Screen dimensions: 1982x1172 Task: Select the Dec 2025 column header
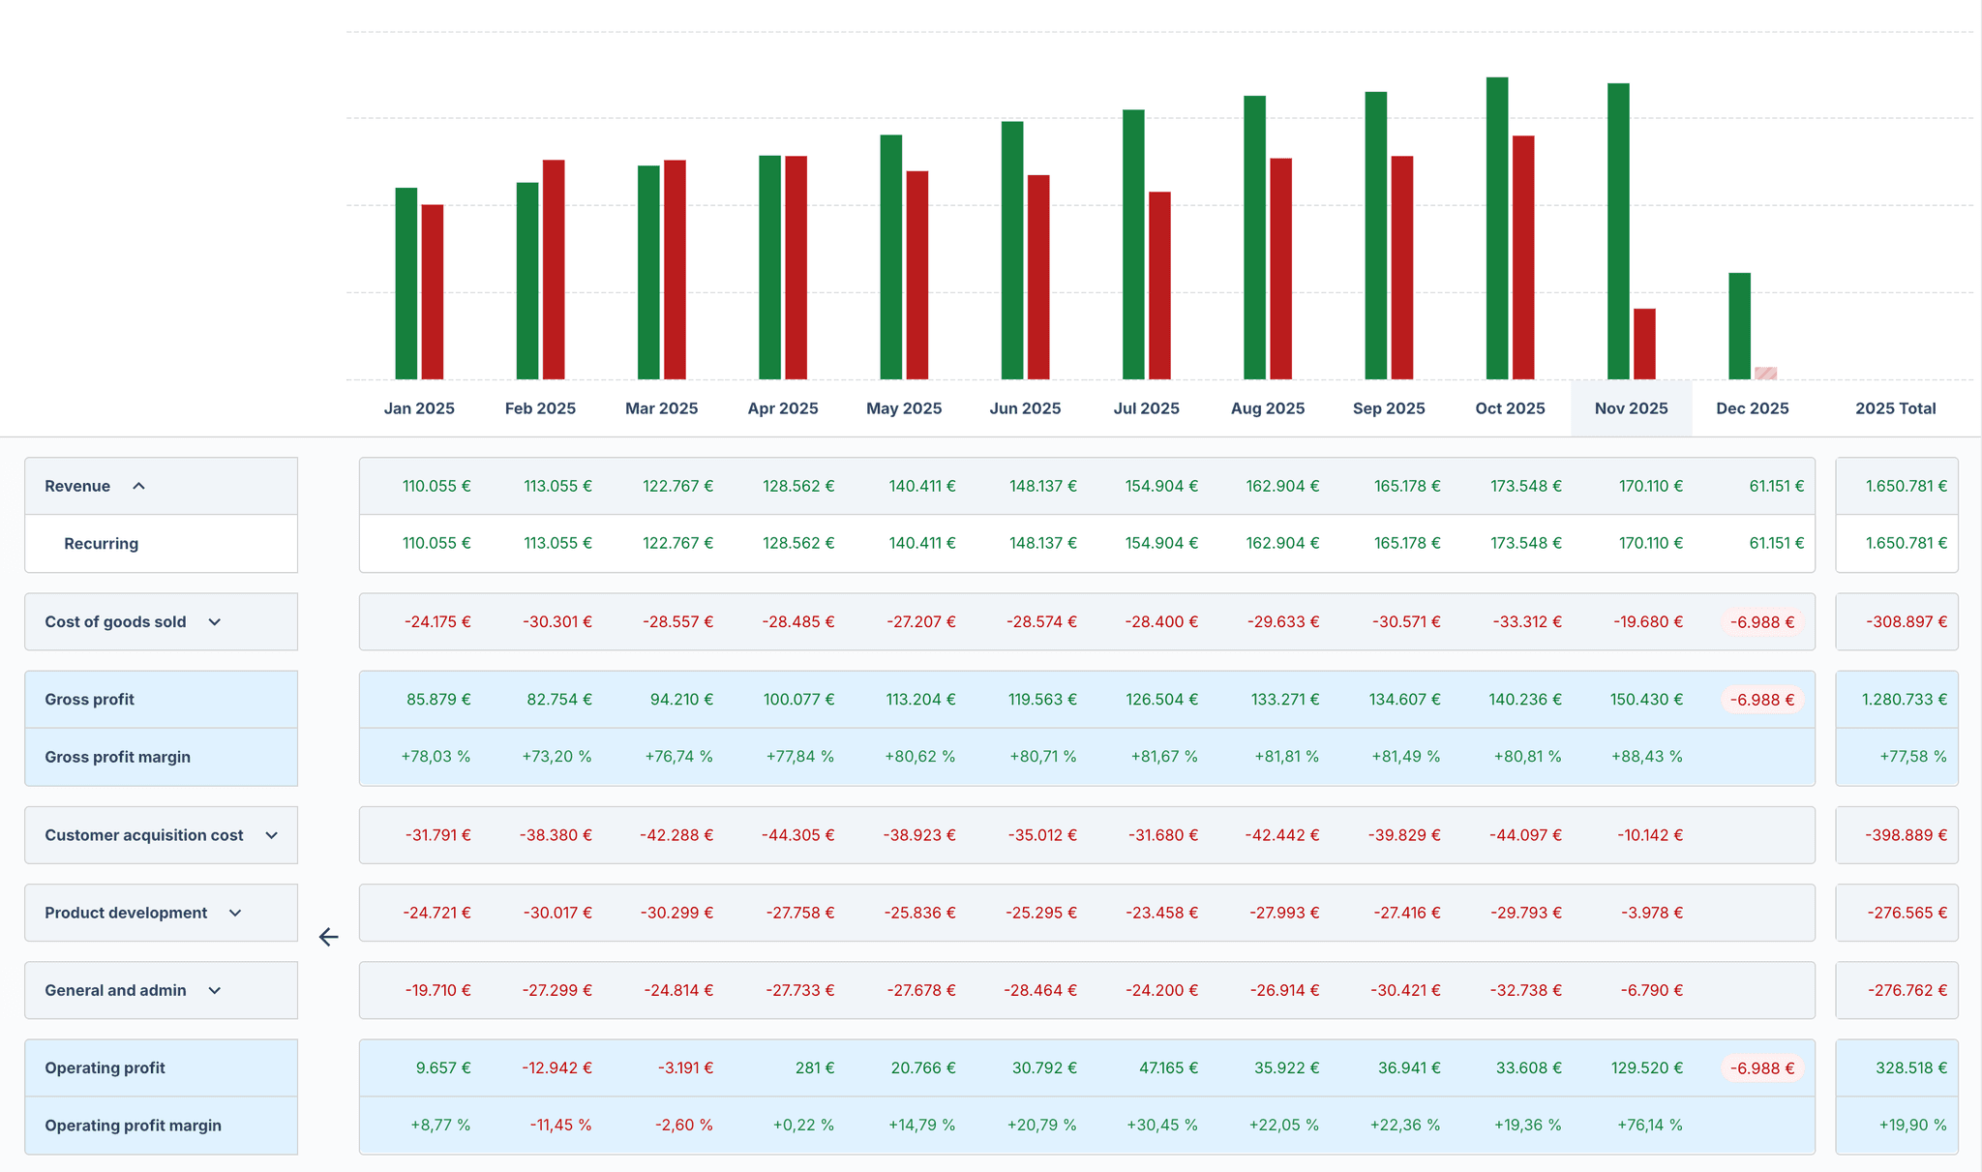1753,407
